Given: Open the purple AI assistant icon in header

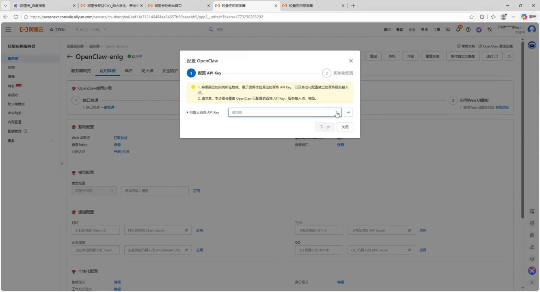Looking at the screenshot, I should [479, 30].
